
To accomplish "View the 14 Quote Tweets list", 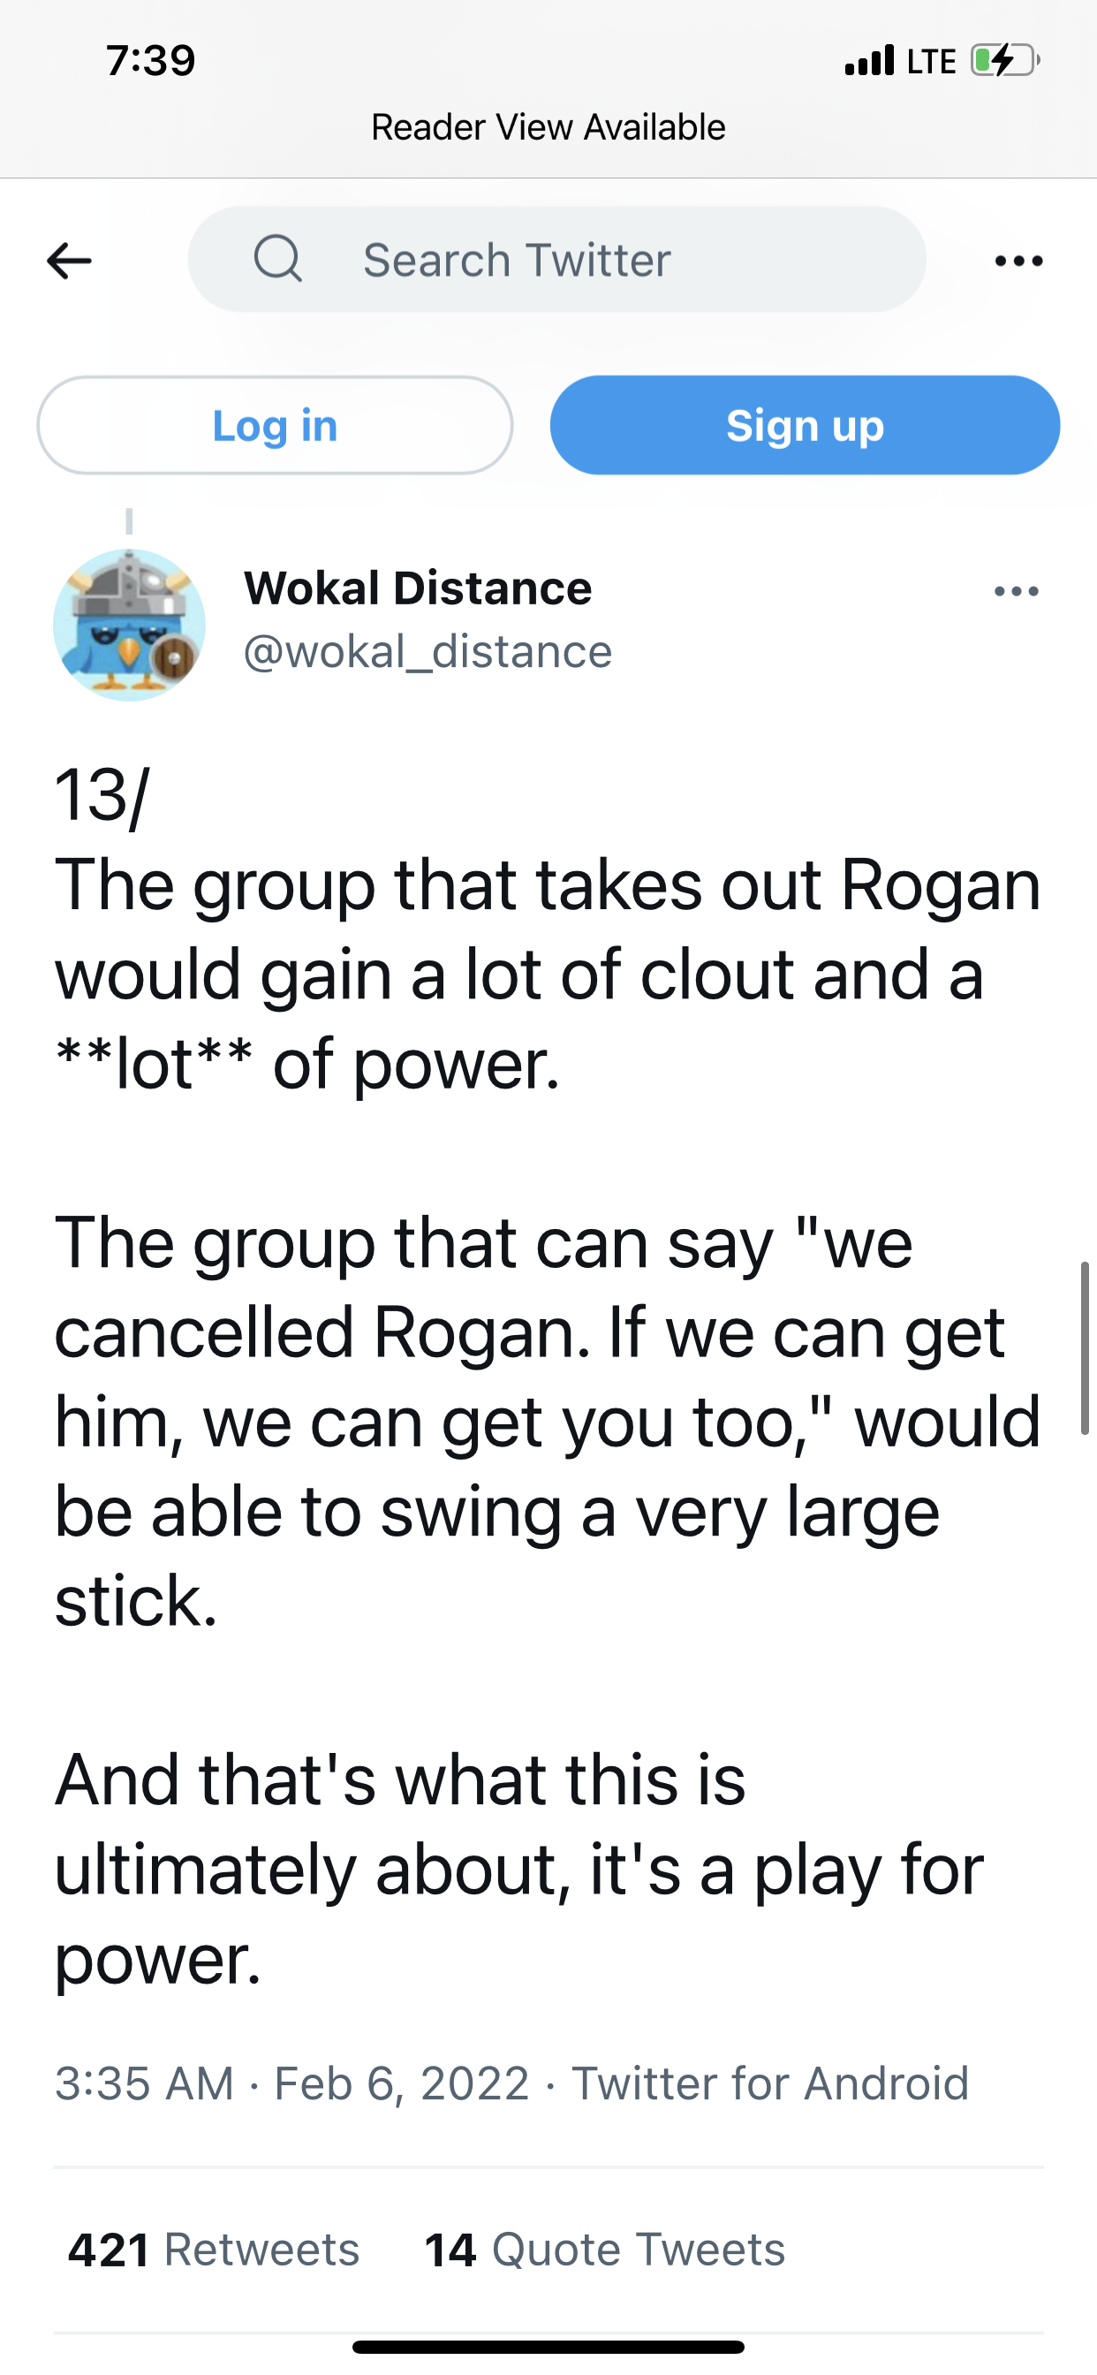I will pos(604,2249).
